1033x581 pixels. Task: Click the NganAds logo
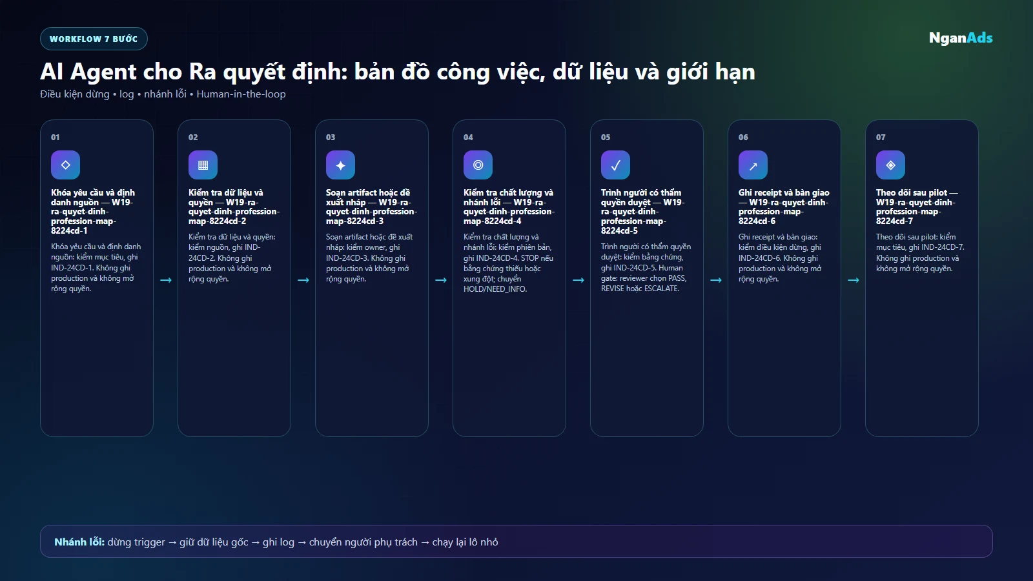coord(961,38)
